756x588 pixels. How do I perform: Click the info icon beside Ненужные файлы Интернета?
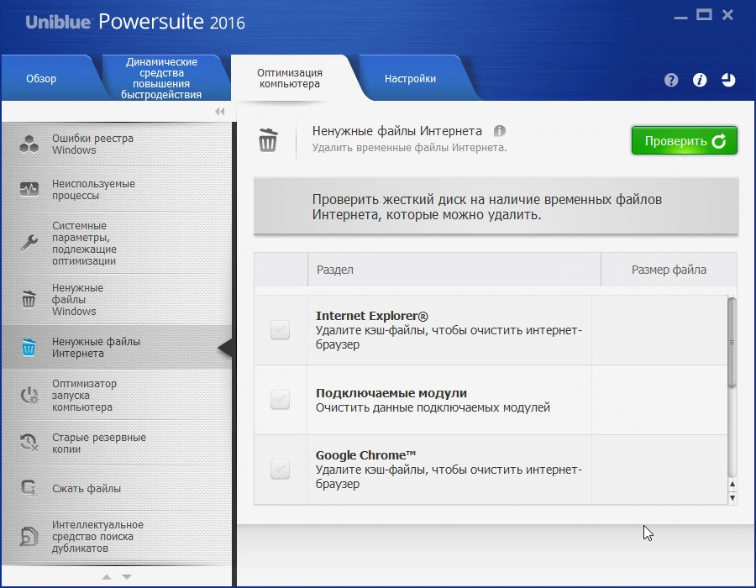coord(500,130)
